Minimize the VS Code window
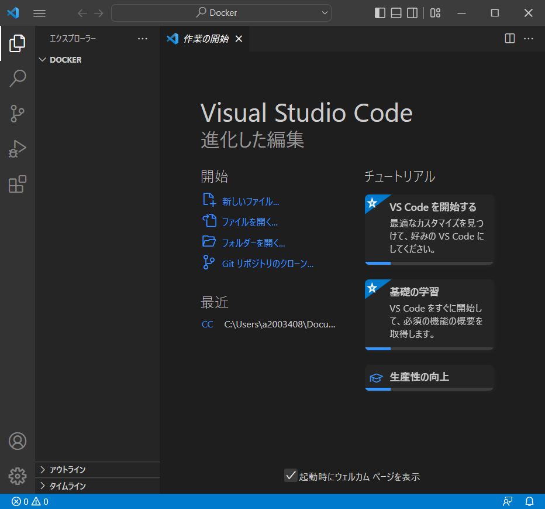The image size is (545, 509). pyautogui.click(x=461, y=13)
